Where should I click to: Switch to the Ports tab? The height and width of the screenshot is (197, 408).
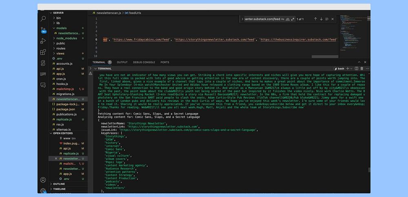tap(165, 62)
